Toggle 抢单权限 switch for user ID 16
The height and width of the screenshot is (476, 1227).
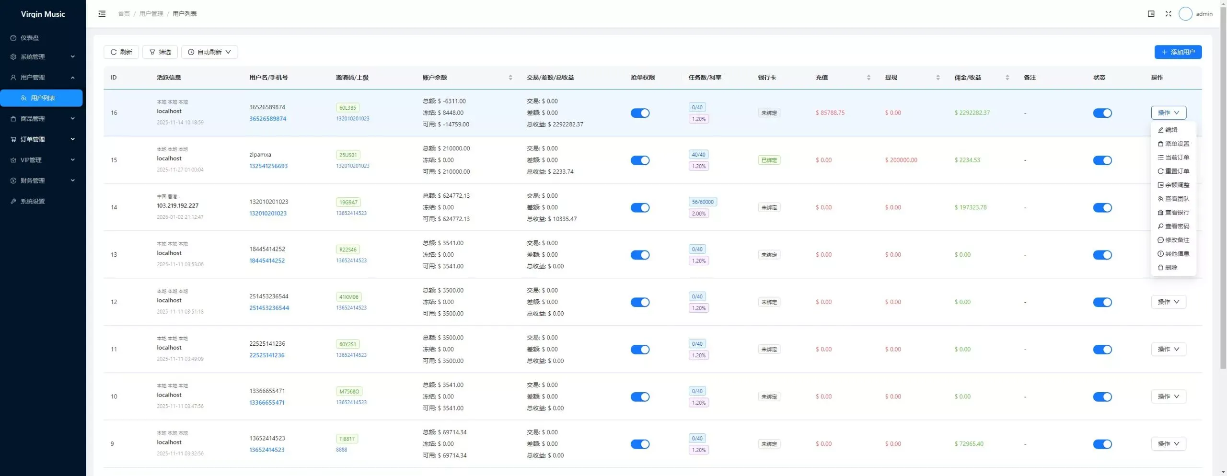pos(640,113)
